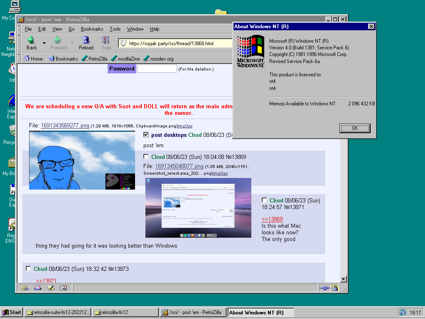Follow the >>13869 reply link
Screen dimensions: 425x319
pos(272,219)
